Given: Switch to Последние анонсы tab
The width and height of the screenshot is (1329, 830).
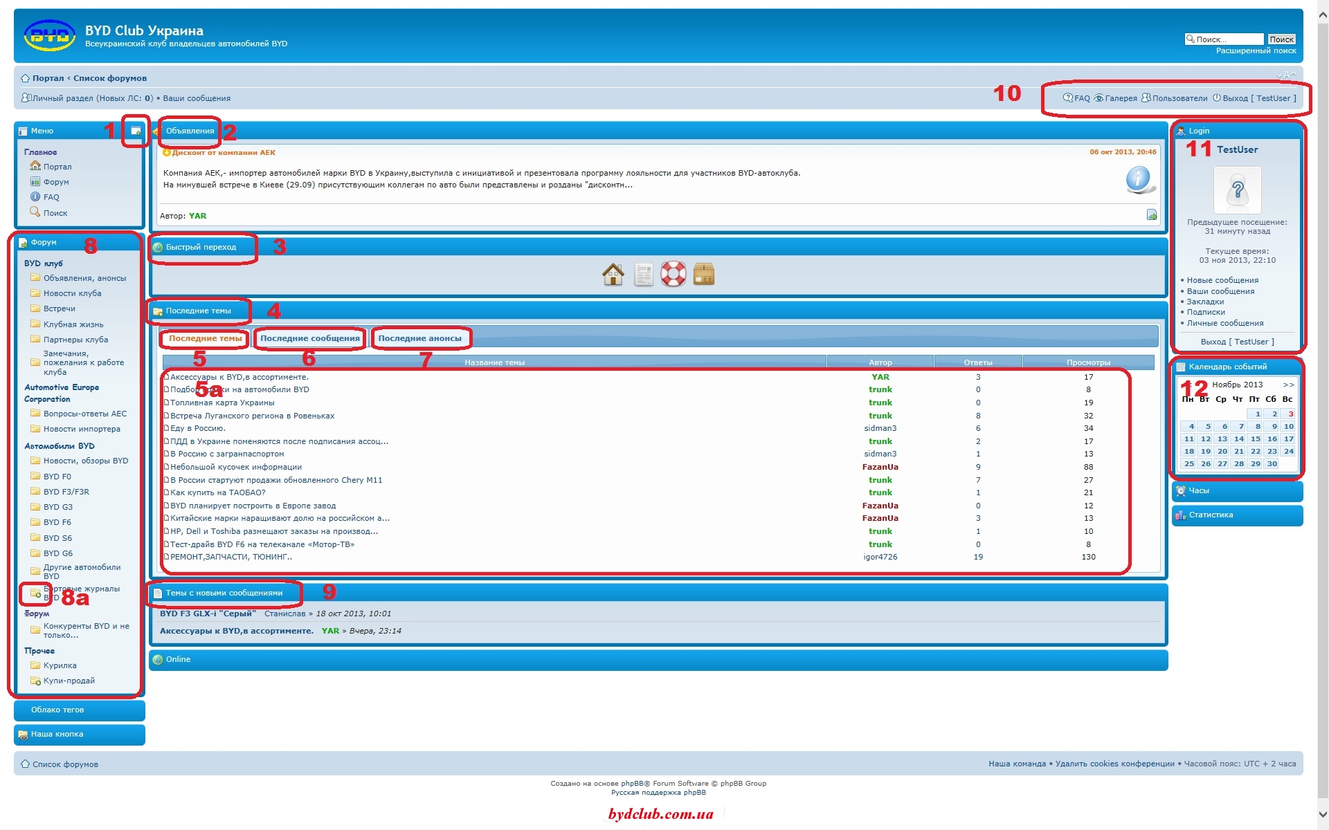Looking at the screenshot, I should point(419,338).
